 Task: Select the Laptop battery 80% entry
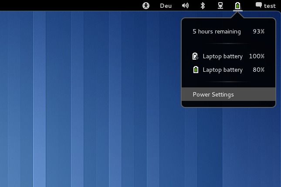[x=223, y=70]
